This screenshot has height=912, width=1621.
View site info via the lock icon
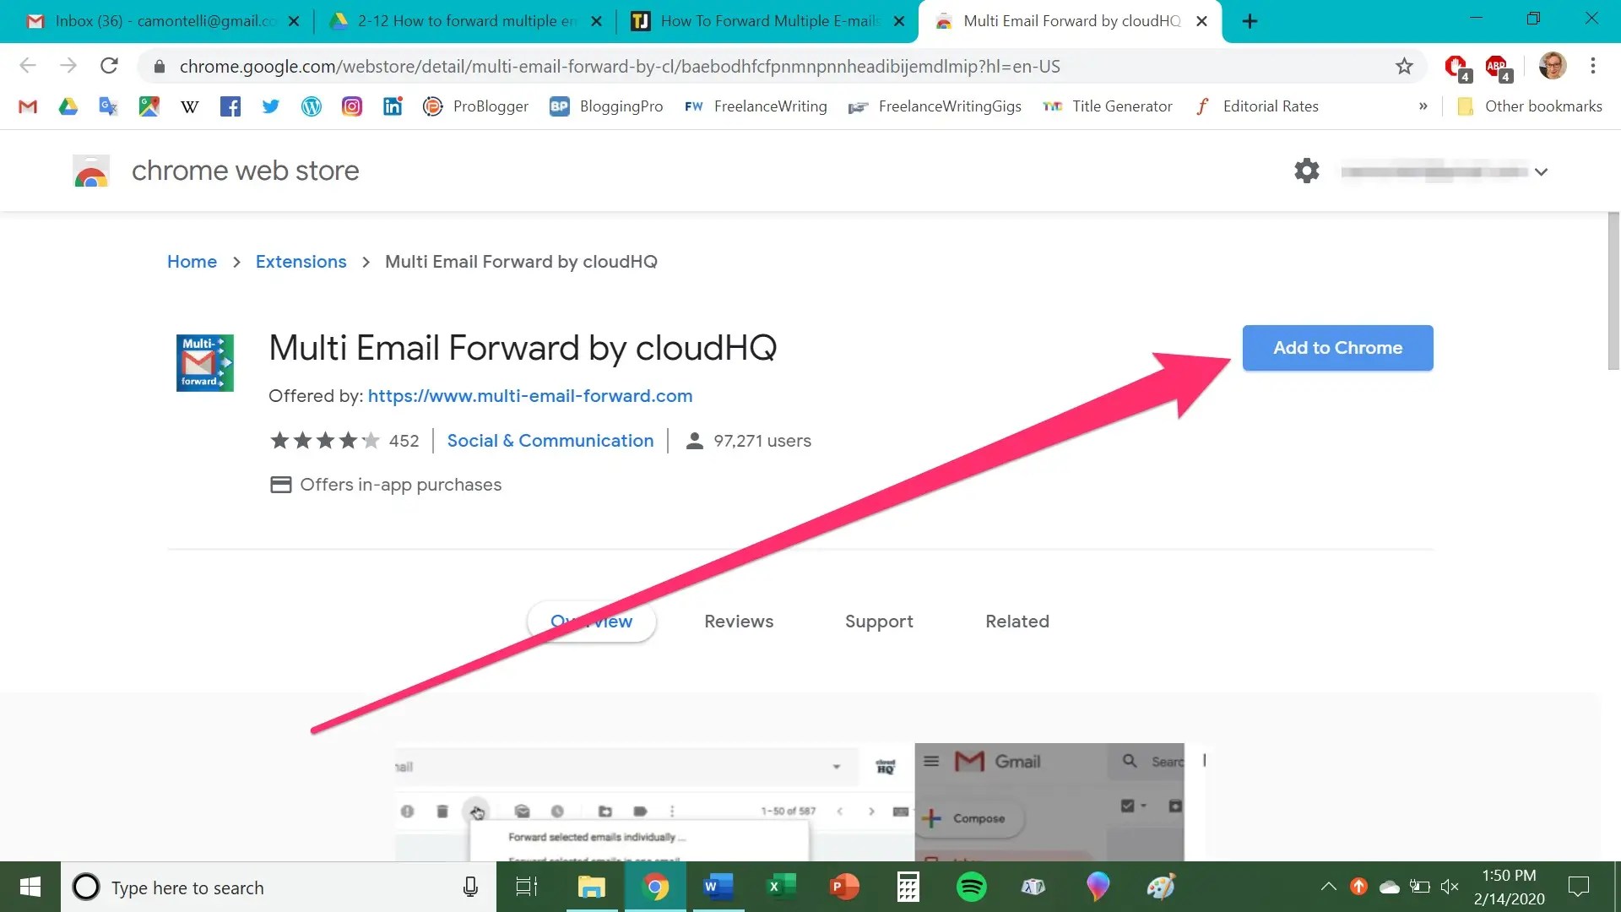click(x=160, y=66)
